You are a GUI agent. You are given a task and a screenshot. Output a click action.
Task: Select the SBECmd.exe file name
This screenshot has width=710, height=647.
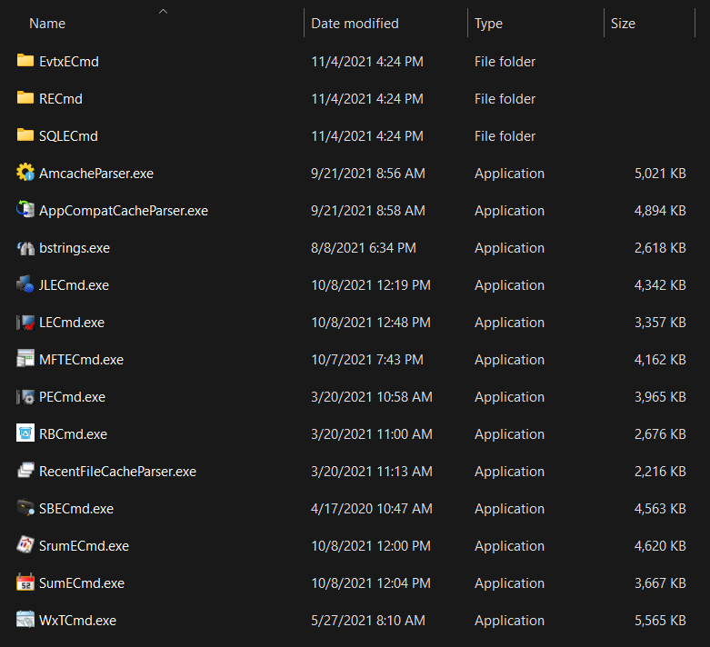(x=76, y=509)
